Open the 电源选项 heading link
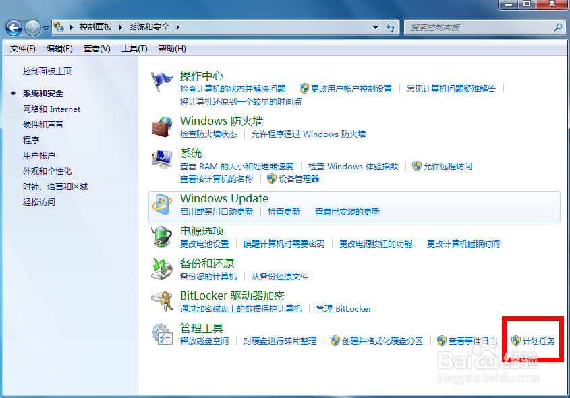Viewport: 570px width, 398px height. (x=202, y=231)
